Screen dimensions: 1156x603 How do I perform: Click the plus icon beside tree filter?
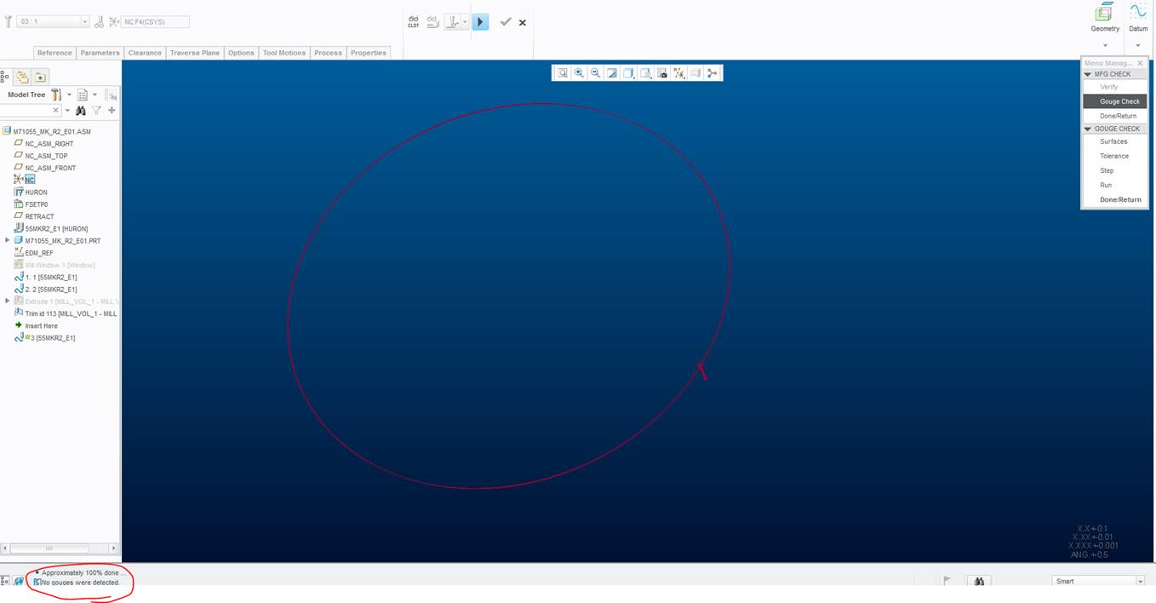coord(112,110)
